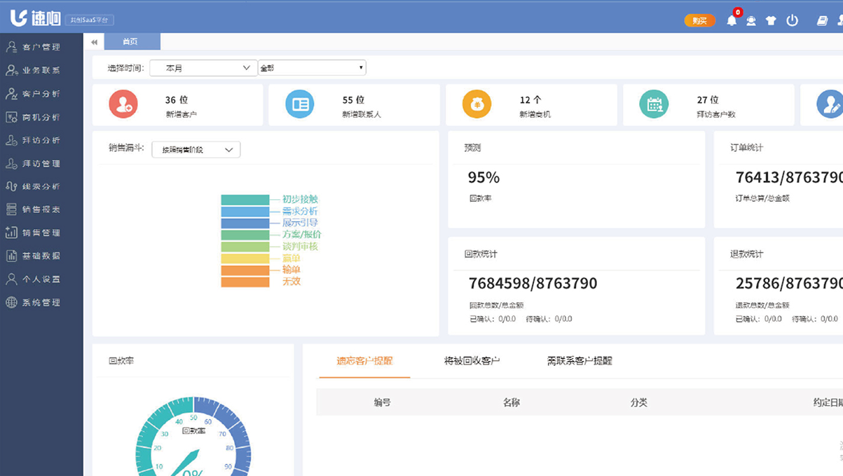Open 销售报表 in the sidebar

point(41,209)
